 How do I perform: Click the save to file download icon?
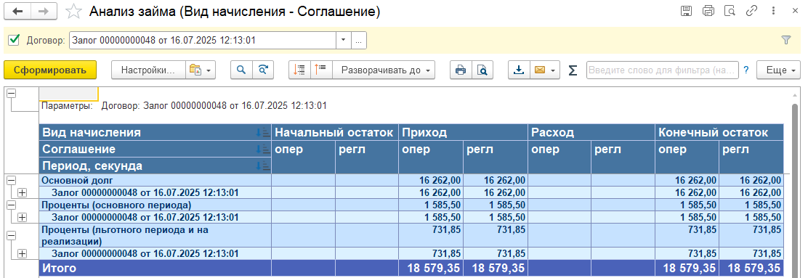(x=519, y=70)
